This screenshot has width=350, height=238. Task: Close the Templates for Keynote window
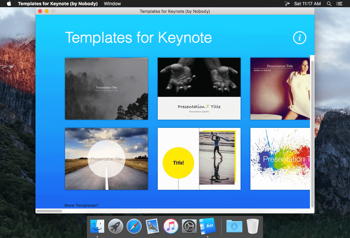40,11
